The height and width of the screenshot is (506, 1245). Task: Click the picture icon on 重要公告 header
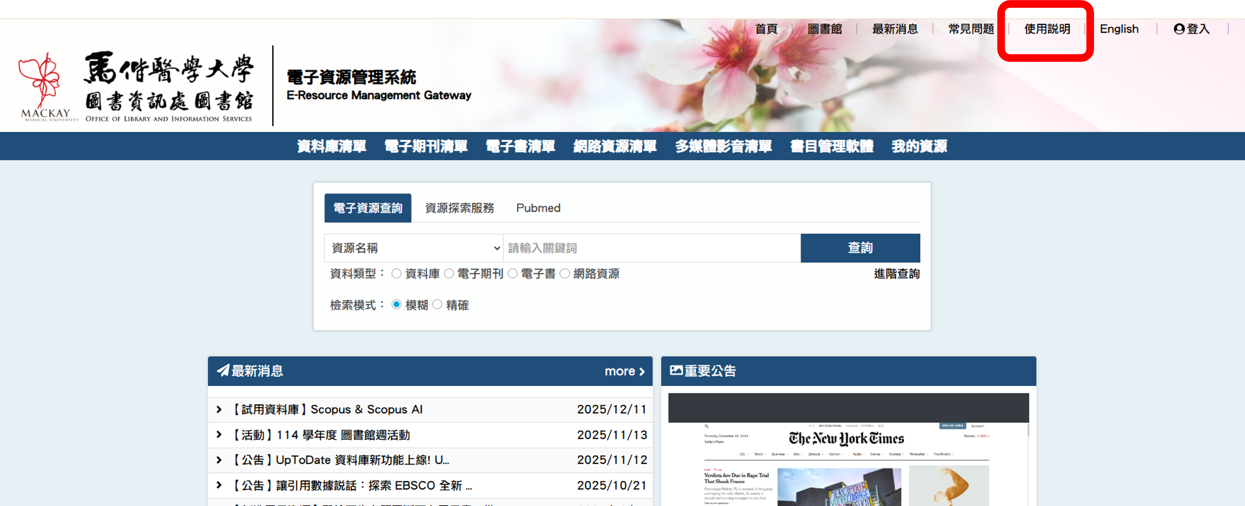[x=676, y=370]
